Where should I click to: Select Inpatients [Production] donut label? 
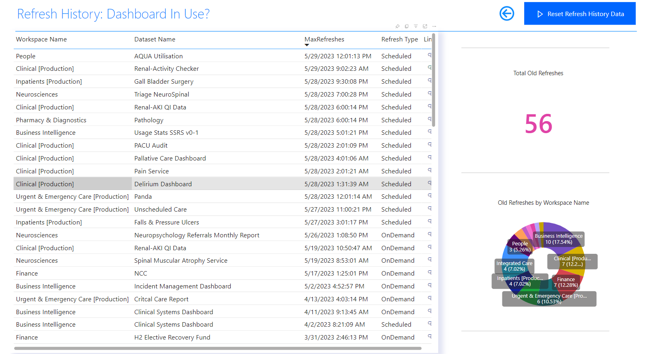click(520, 281)
